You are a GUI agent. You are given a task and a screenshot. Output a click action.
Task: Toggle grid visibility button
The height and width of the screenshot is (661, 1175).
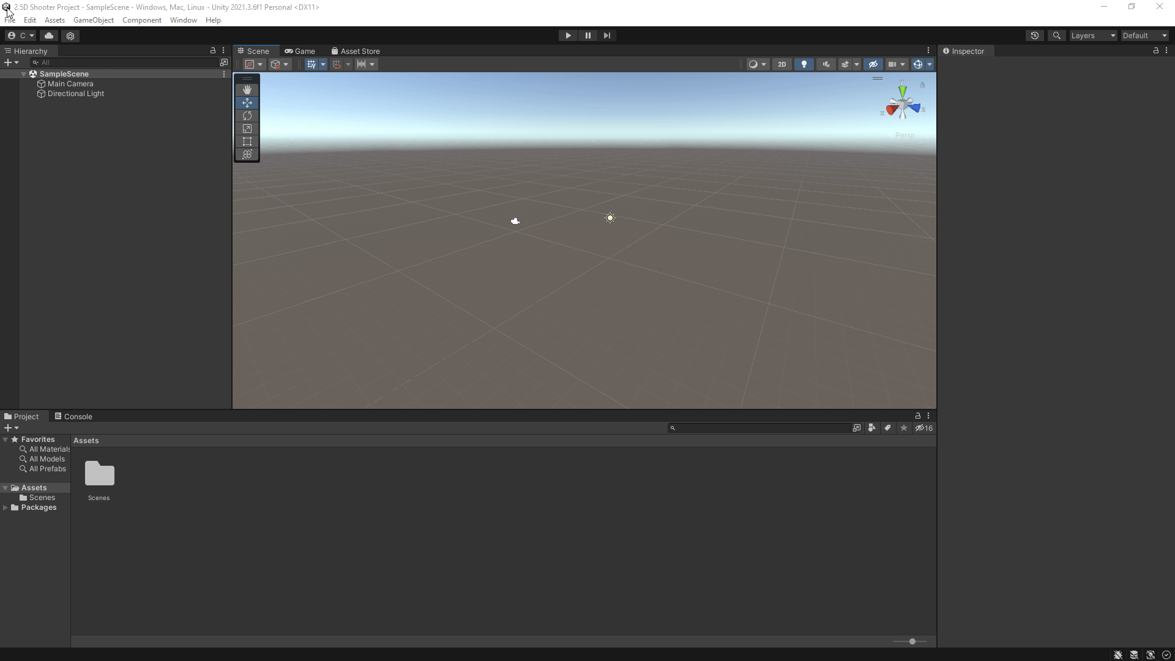pyautogui.click(x=311, y=64)
